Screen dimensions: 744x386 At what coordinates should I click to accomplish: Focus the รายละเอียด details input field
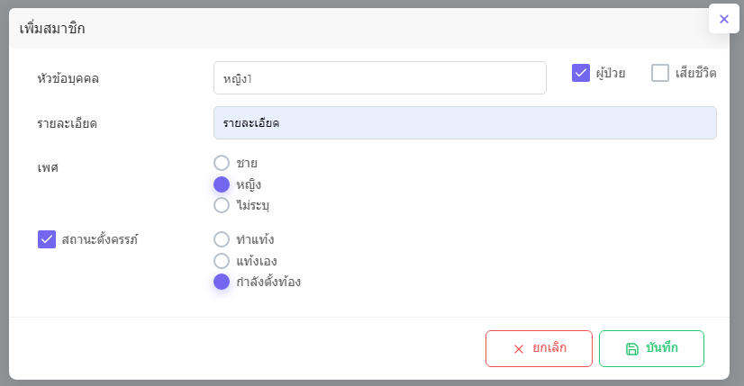pyautogui.click(x=465, y=123)
